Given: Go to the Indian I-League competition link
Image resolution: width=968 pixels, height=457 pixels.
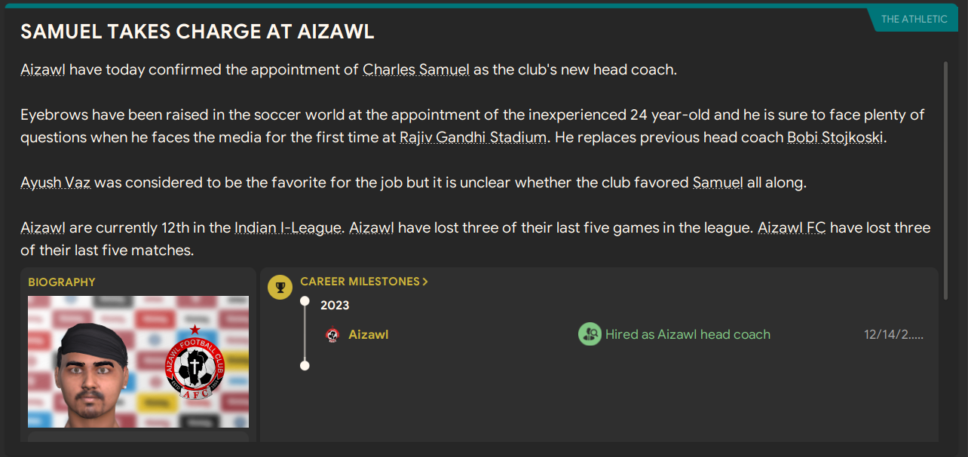Looking at the screenshot, I should tap(287, 228).
